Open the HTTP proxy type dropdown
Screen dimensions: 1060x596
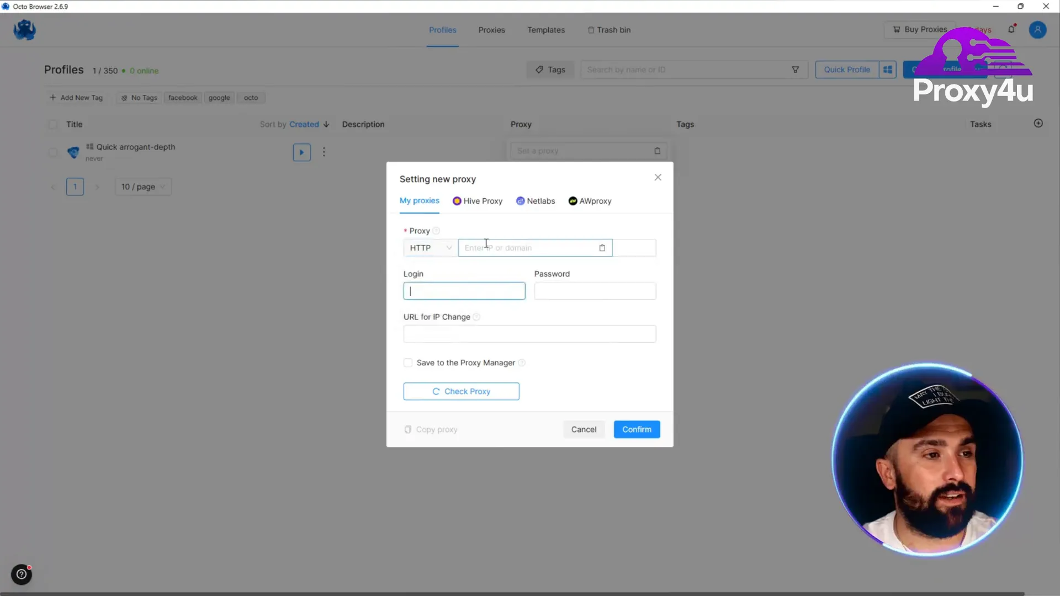(430, 248)
